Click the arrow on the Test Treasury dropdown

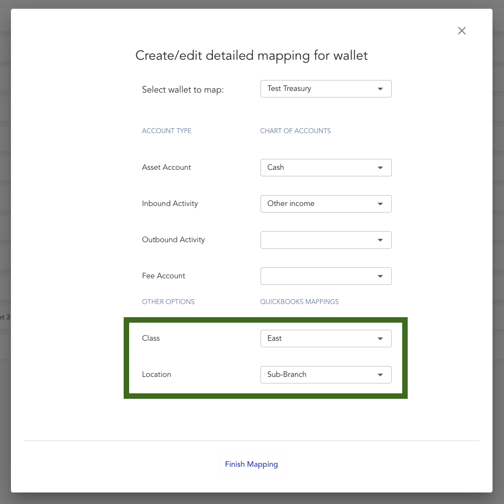click(x=380, y=89)
